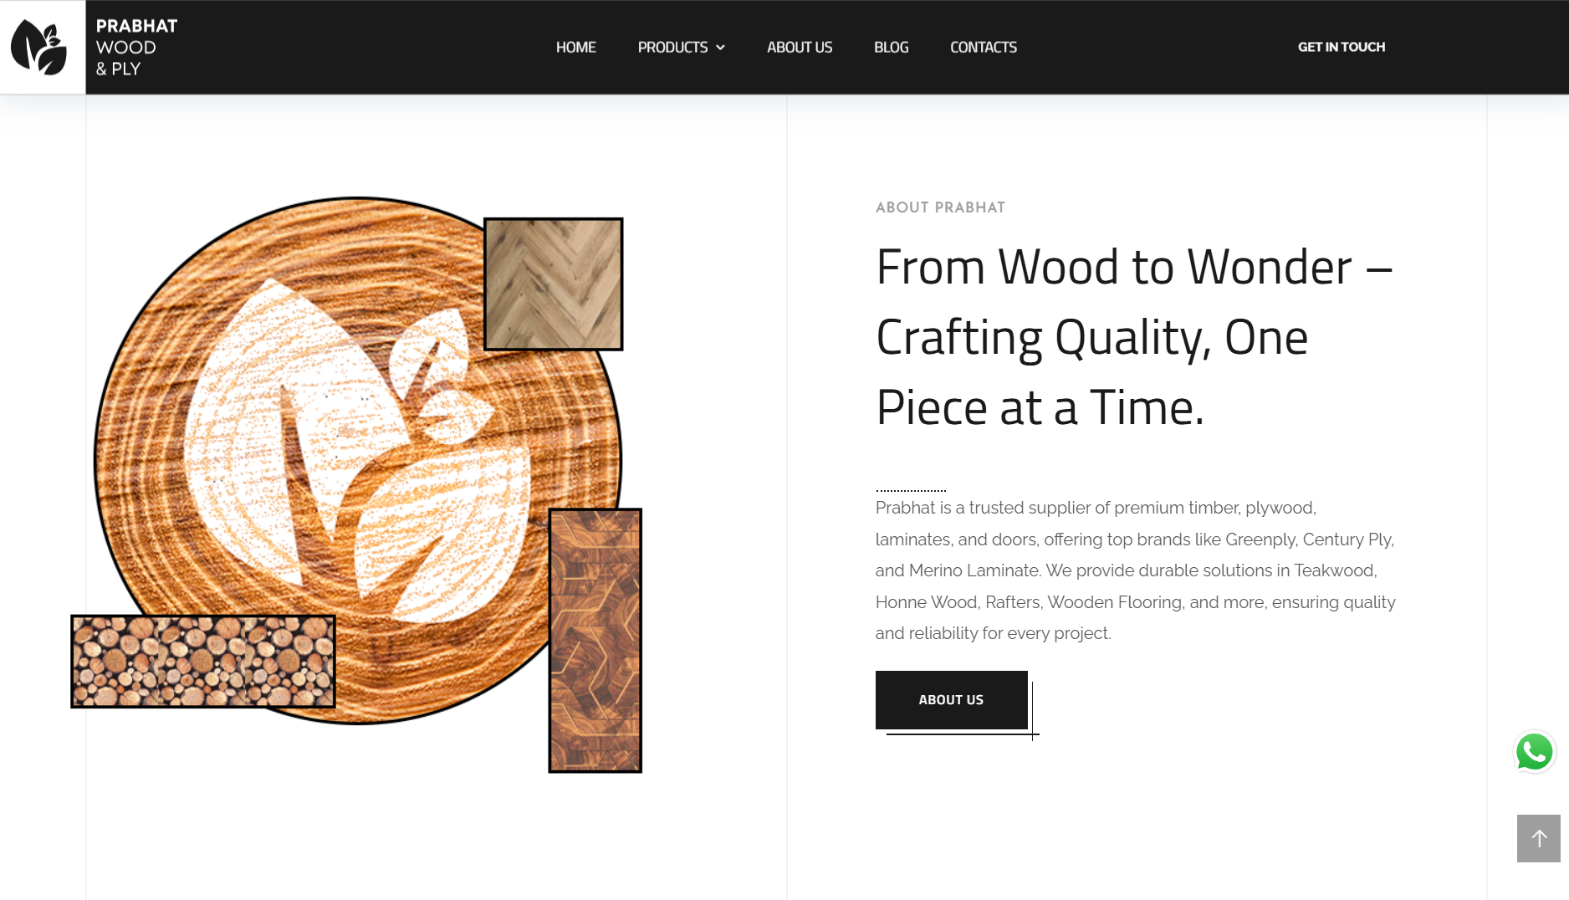
Task: Select hexagon pattern wood panel thumbnail
Action: click(595, 641)
